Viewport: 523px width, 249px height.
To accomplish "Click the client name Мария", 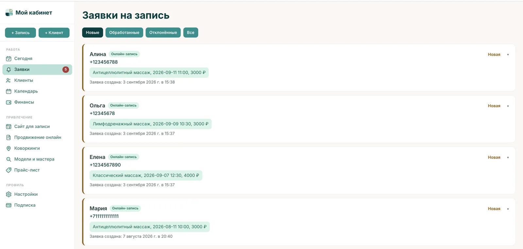I will click(x=98, y=208).
